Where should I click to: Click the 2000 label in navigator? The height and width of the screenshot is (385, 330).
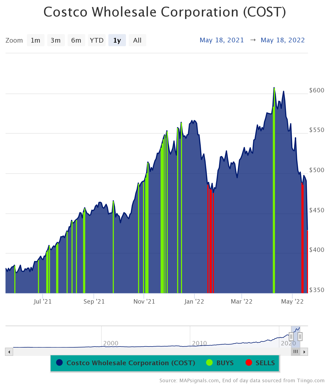click(111, 343)
